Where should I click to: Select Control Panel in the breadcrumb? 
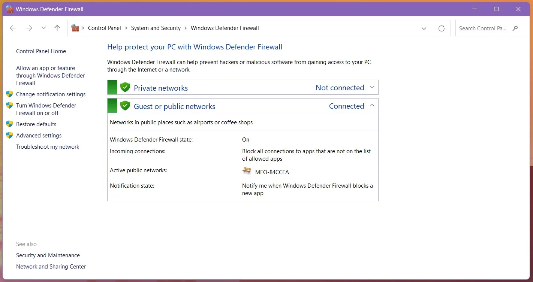pyautogui.click(x=104, y=28)
